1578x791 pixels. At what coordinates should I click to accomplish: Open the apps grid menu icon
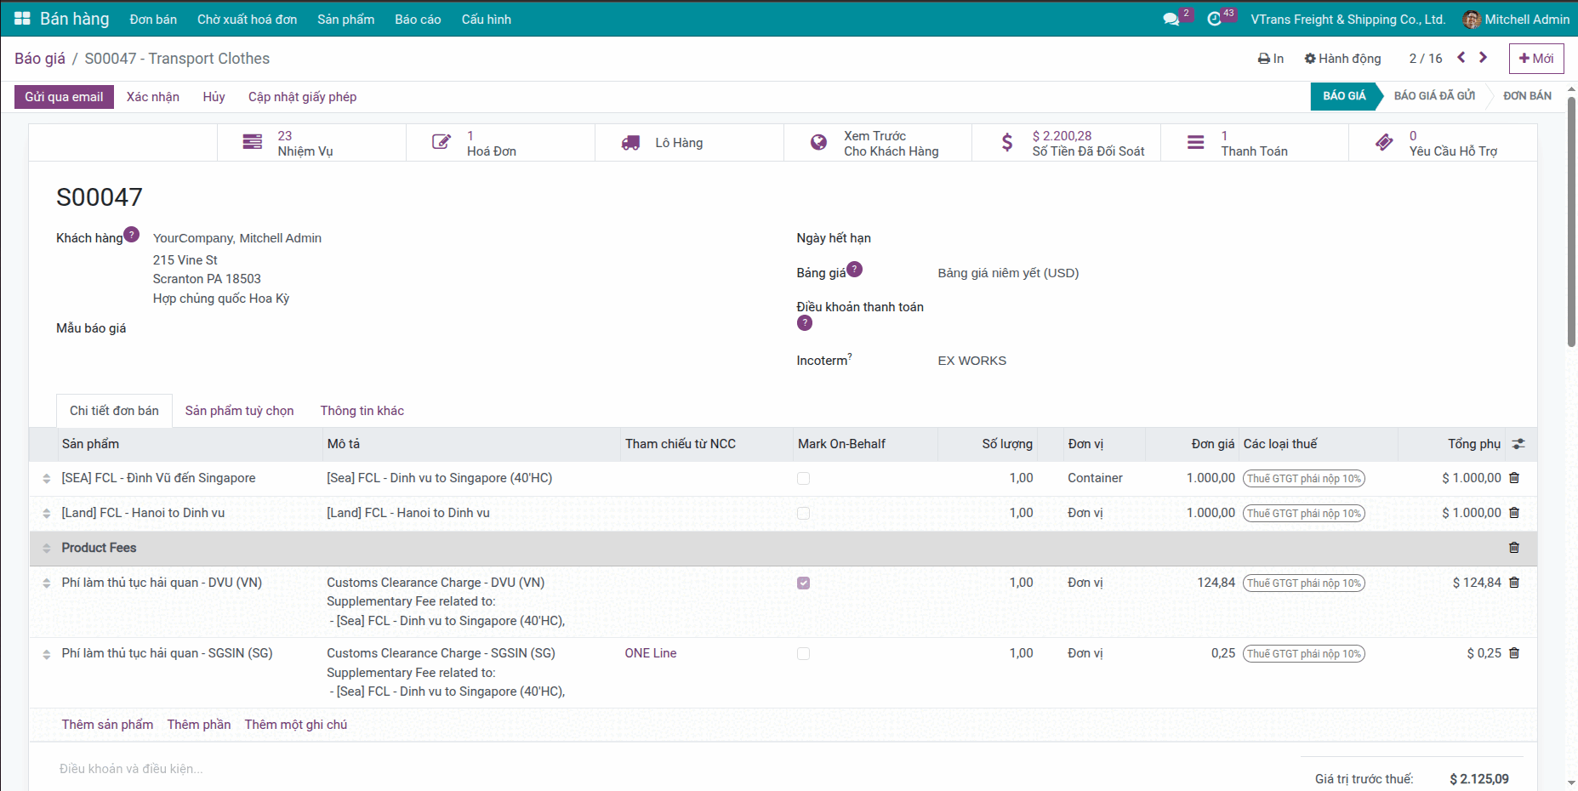point(22,19)
